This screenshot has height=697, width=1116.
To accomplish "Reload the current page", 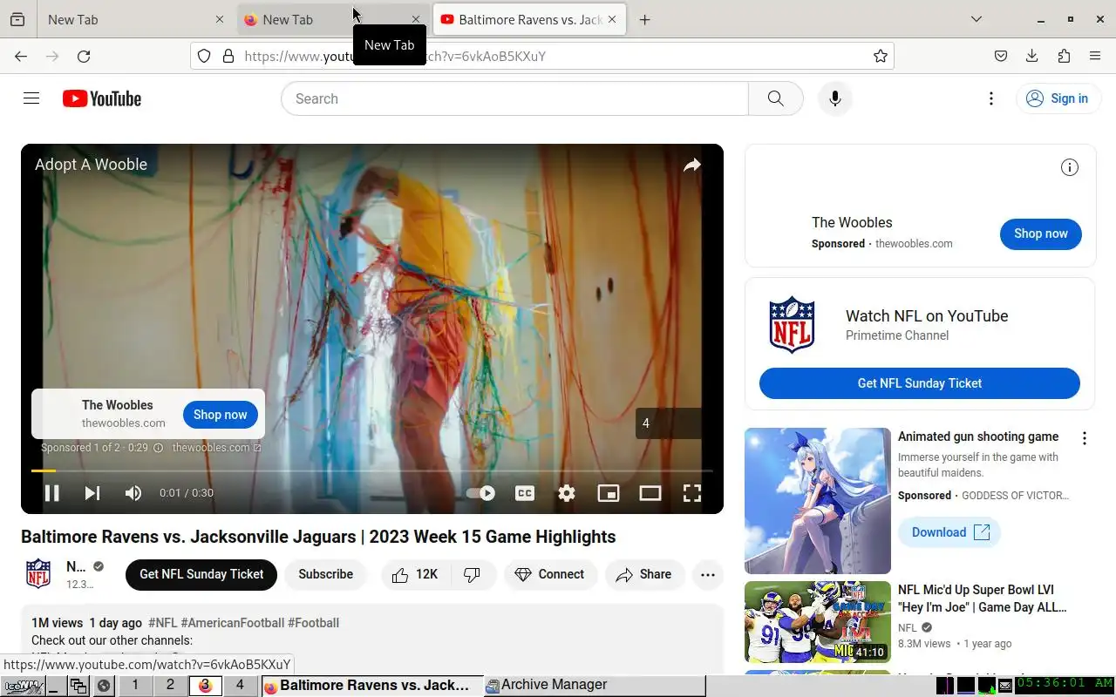I will (x=84, y=56).
